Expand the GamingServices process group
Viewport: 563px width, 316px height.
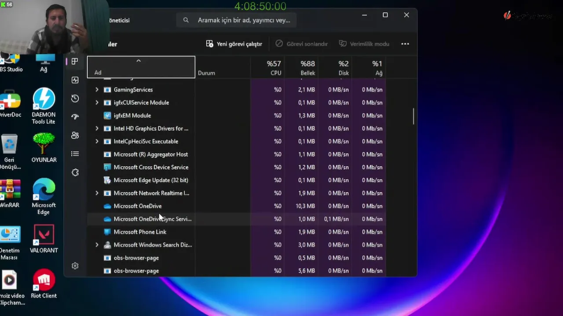[x=97, y=90]
